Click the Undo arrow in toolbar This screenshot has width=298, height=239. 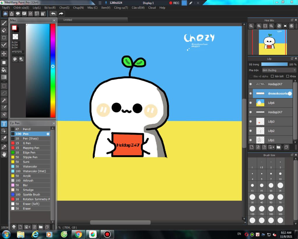[x=54, y=14]
